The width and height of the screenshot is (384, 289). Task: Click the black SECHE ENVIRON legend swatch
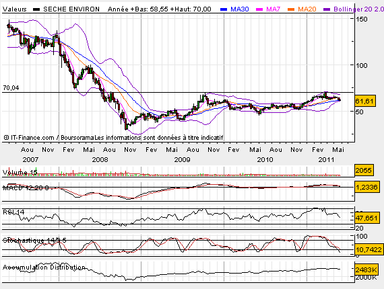point(36,9)
